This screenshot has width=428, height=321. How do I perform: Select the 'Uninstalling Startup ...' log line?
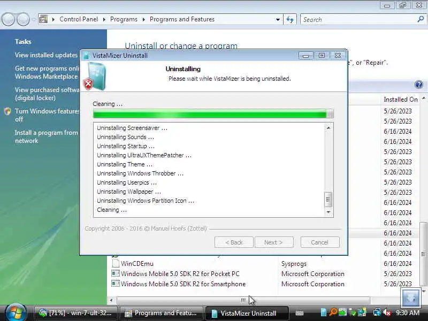pyautogui.click(x=126, y=146)
